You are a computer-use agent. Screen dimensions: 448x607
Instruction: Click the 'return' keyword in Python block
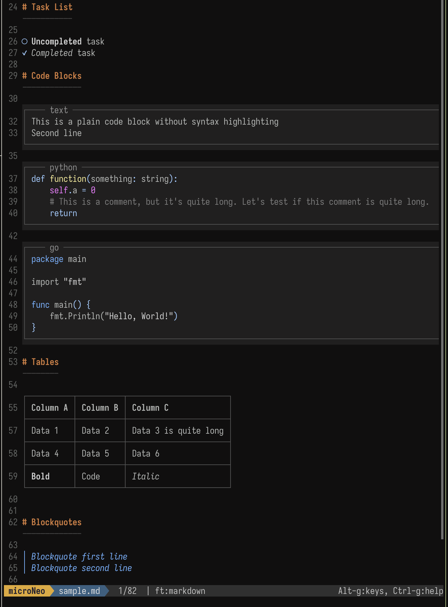click(63, 213)
